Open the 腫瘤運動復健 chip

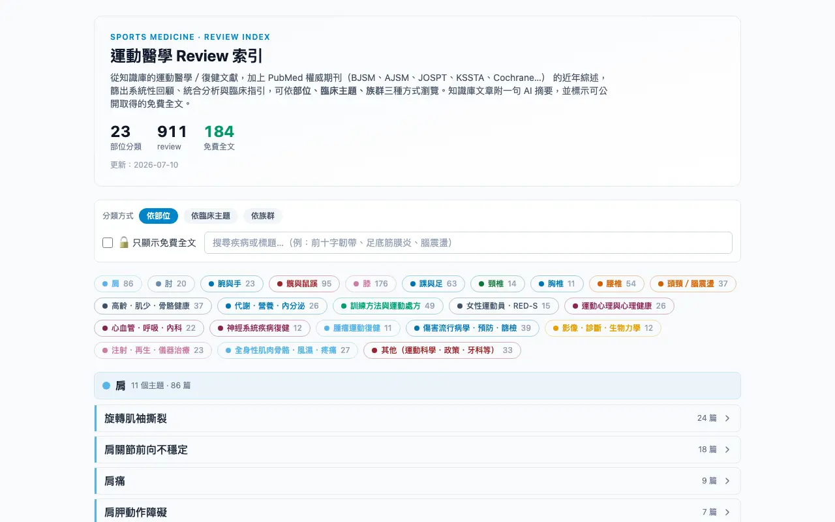coord(358,328)
